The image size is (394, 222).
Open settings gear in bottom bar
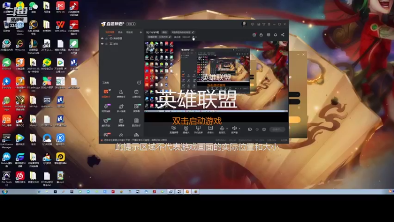click(264, 129)
